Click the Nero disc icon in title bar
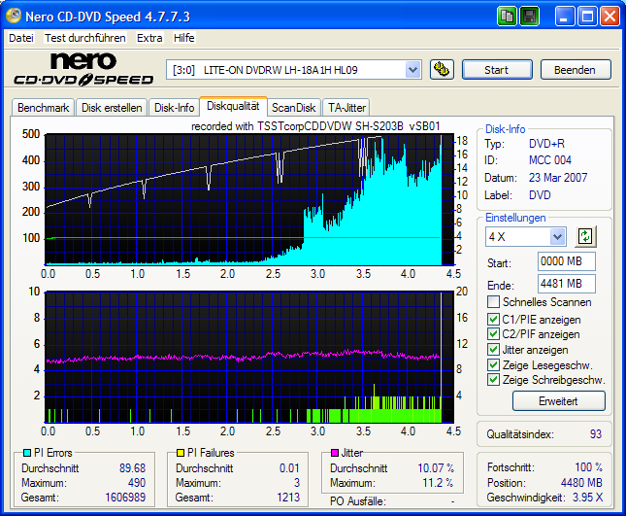This screenshot has height=516, width=626. (x=14, y=16)
